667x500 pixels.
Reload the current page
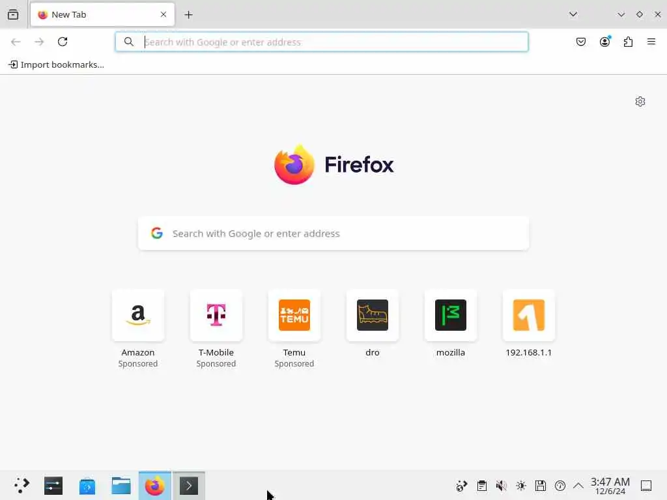point(63,42)
